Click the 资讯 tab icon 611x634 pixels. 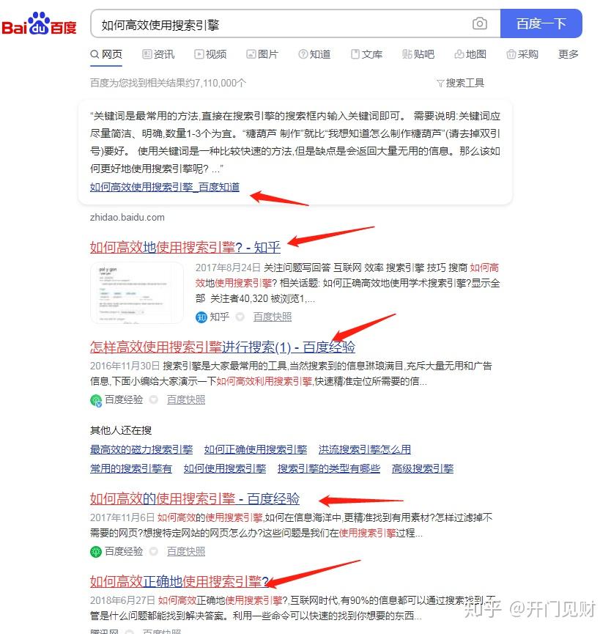coord(147,54)
